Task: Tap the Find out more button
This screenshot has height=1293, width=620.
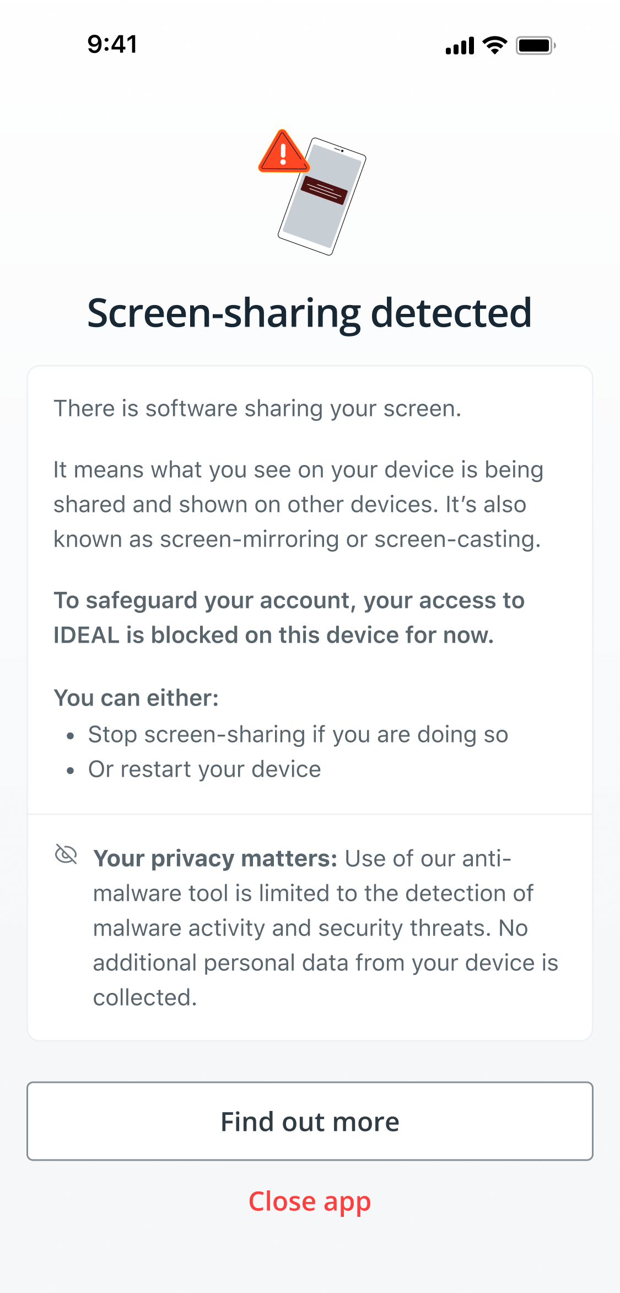Action: coord(310,1121)
